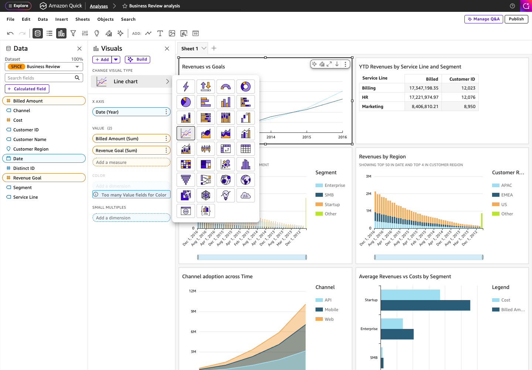
Task: Click the Publish button
Action: pyautogui.click(x=516, y=19)
